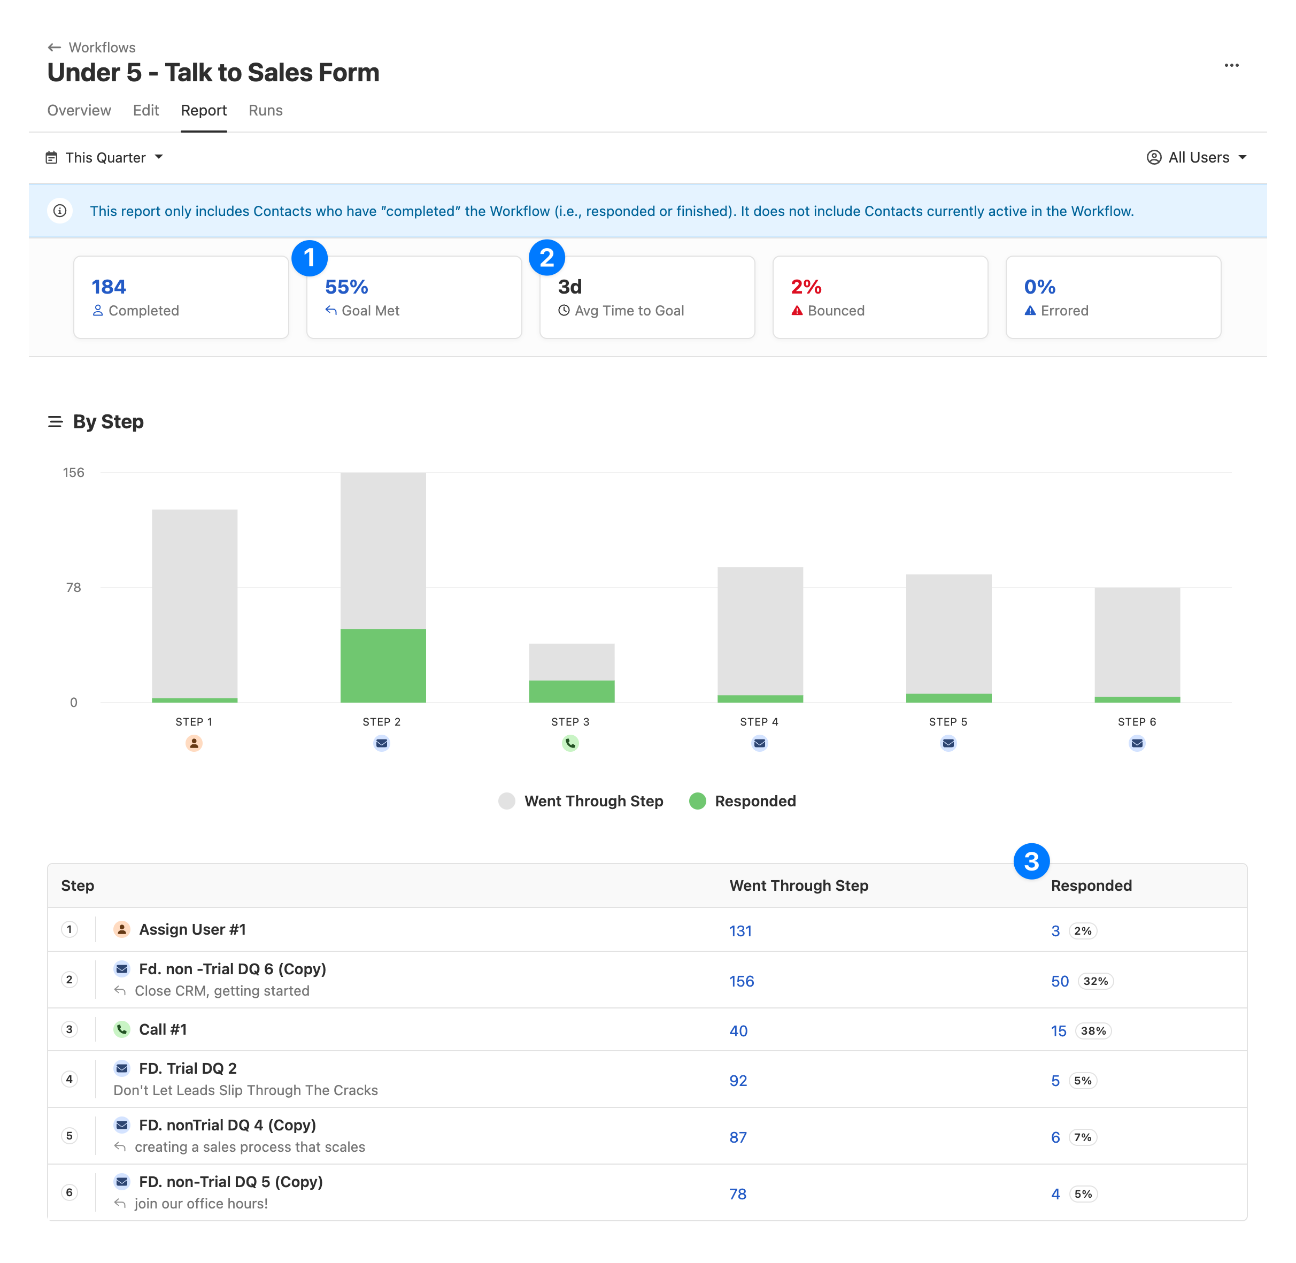Click the calendar icon beside This Quarter

[x=51, y=157]
